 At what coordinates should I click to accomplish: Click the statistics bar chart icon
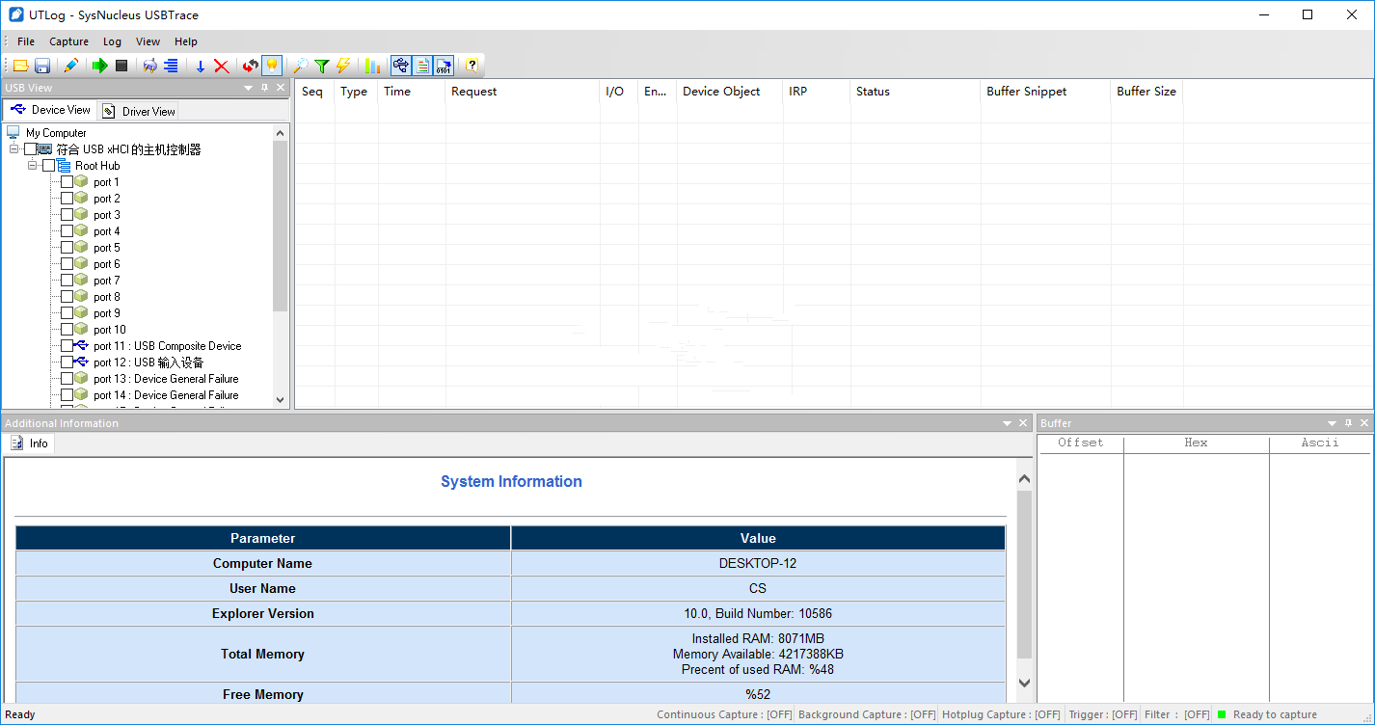372,65
